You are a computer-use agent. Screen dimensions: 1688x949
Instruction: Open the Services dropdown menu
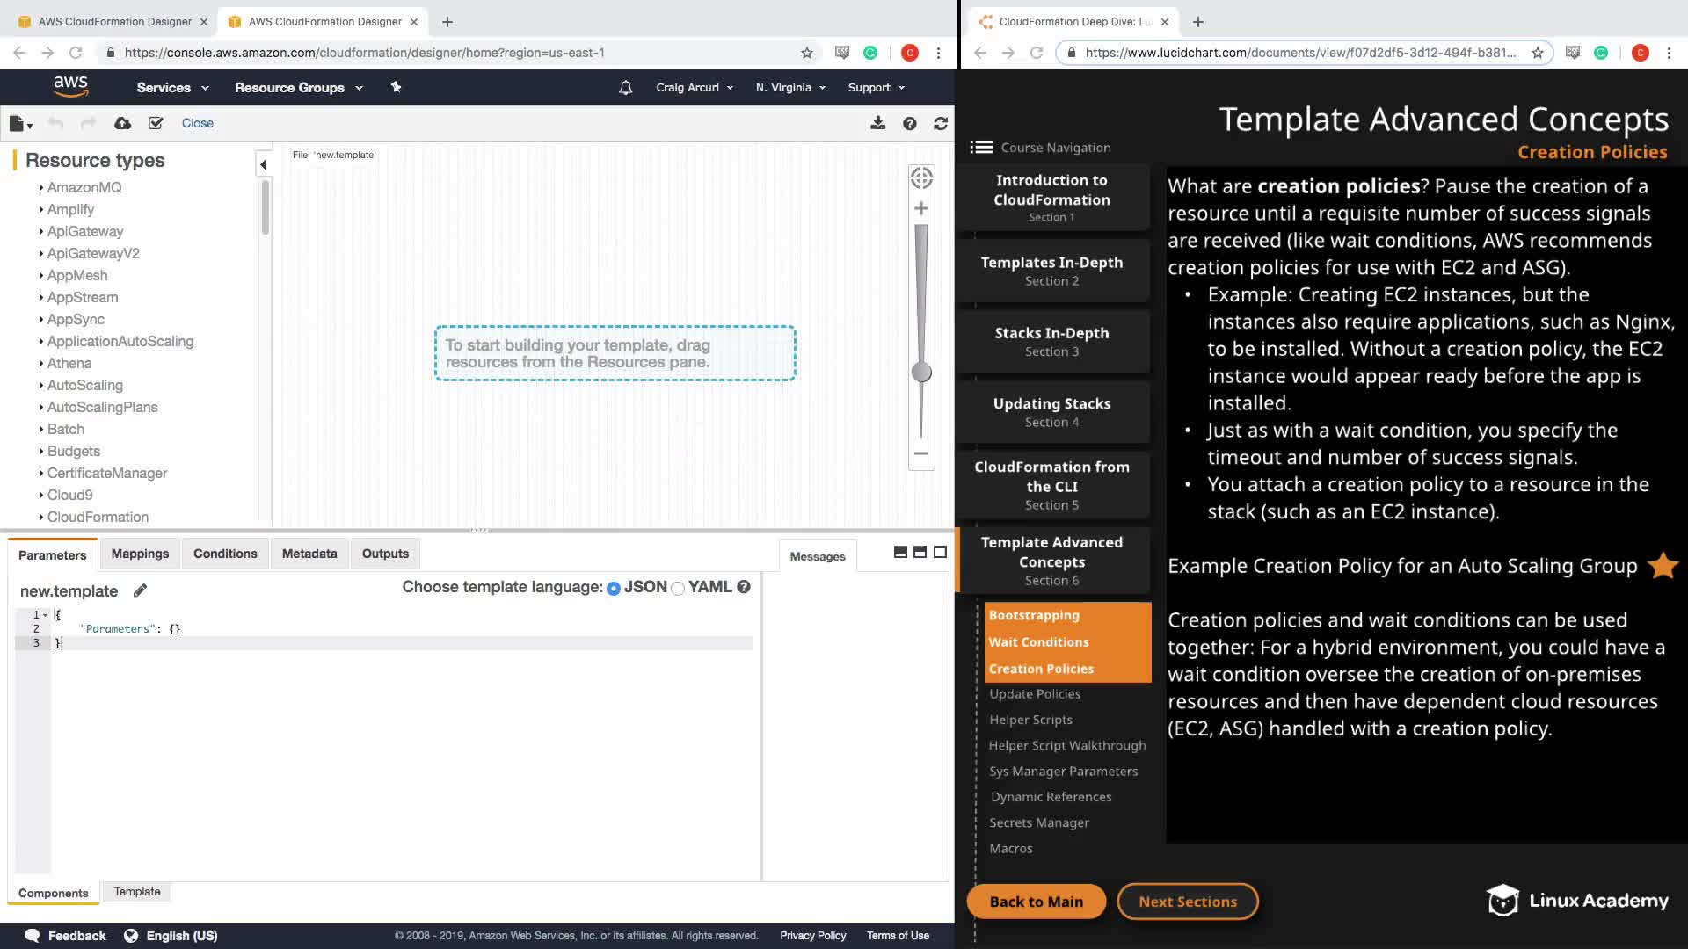172,88
